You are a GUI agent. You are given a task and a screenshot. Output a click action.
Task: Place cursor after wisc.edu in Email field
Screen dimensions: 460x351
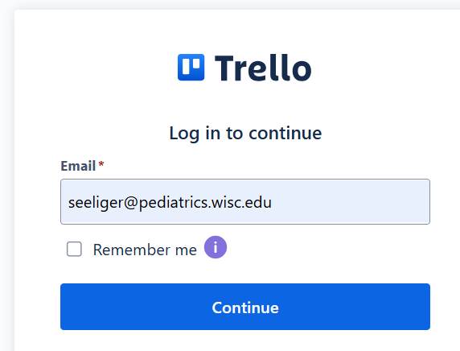tap(273, 203)
